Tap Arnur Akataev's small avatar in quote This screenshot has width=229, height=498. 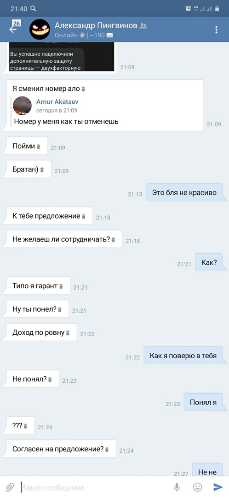click(22, 106)
